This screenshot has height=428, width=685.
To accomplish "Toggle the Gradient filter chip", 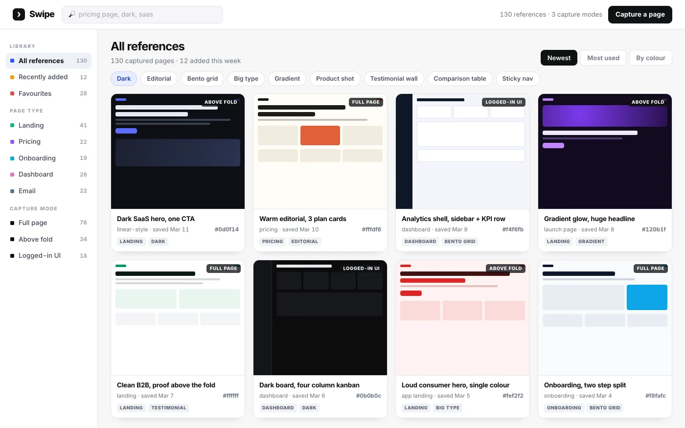I will coord(287,79).
